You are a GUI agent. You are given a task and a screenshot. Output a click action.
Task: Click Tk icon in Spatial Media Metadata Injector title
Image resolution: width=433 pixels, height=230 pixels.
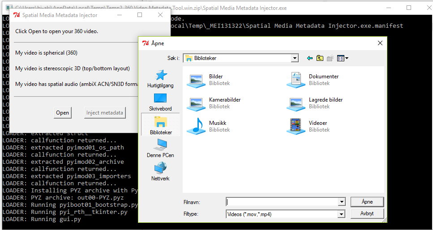coord(17,15)
